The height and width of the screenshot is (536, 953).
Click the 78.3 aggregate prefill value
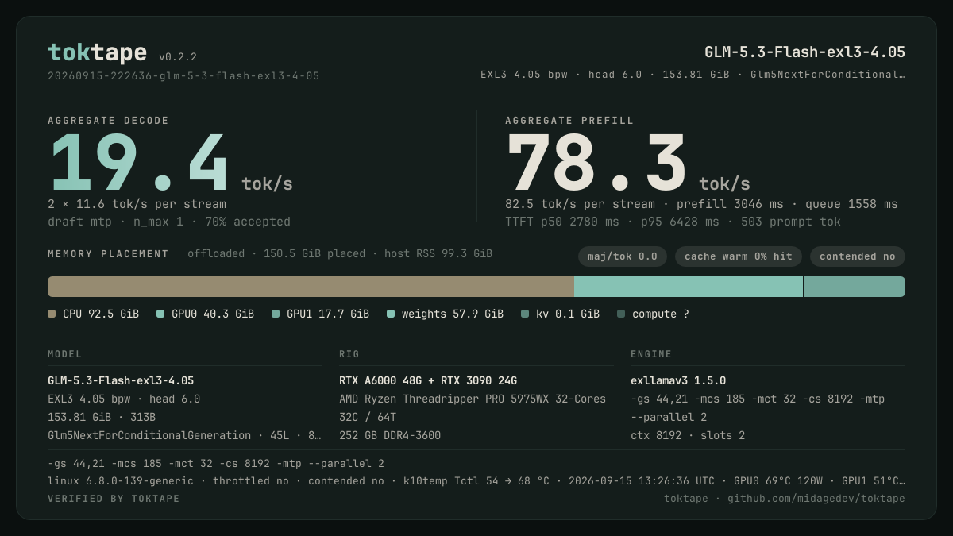(x=596, y=163)
